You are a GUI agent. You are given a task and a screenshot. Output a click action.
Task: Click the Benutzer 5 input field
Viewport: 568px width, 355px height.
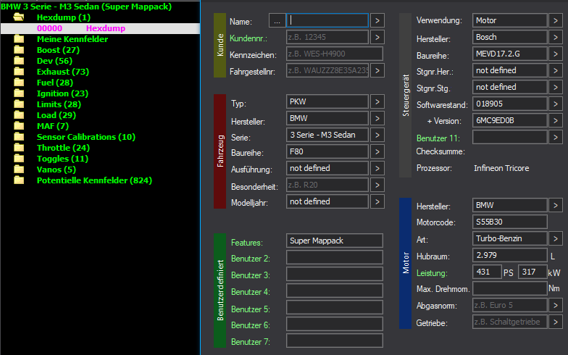tap(335, 307)
